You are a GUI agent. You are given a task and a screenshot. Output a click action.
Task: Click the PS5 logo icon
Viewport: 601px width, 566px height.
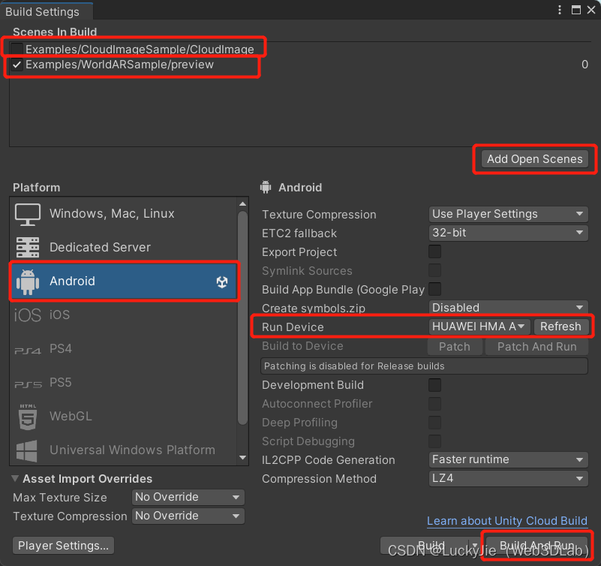coord(28,384)
